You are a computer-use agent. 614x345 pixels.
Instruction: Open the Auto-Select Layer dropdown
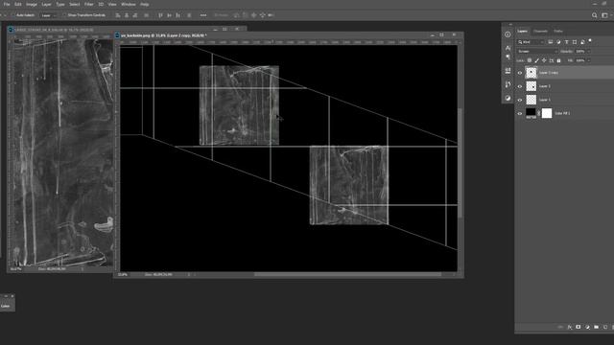(49, 15)
